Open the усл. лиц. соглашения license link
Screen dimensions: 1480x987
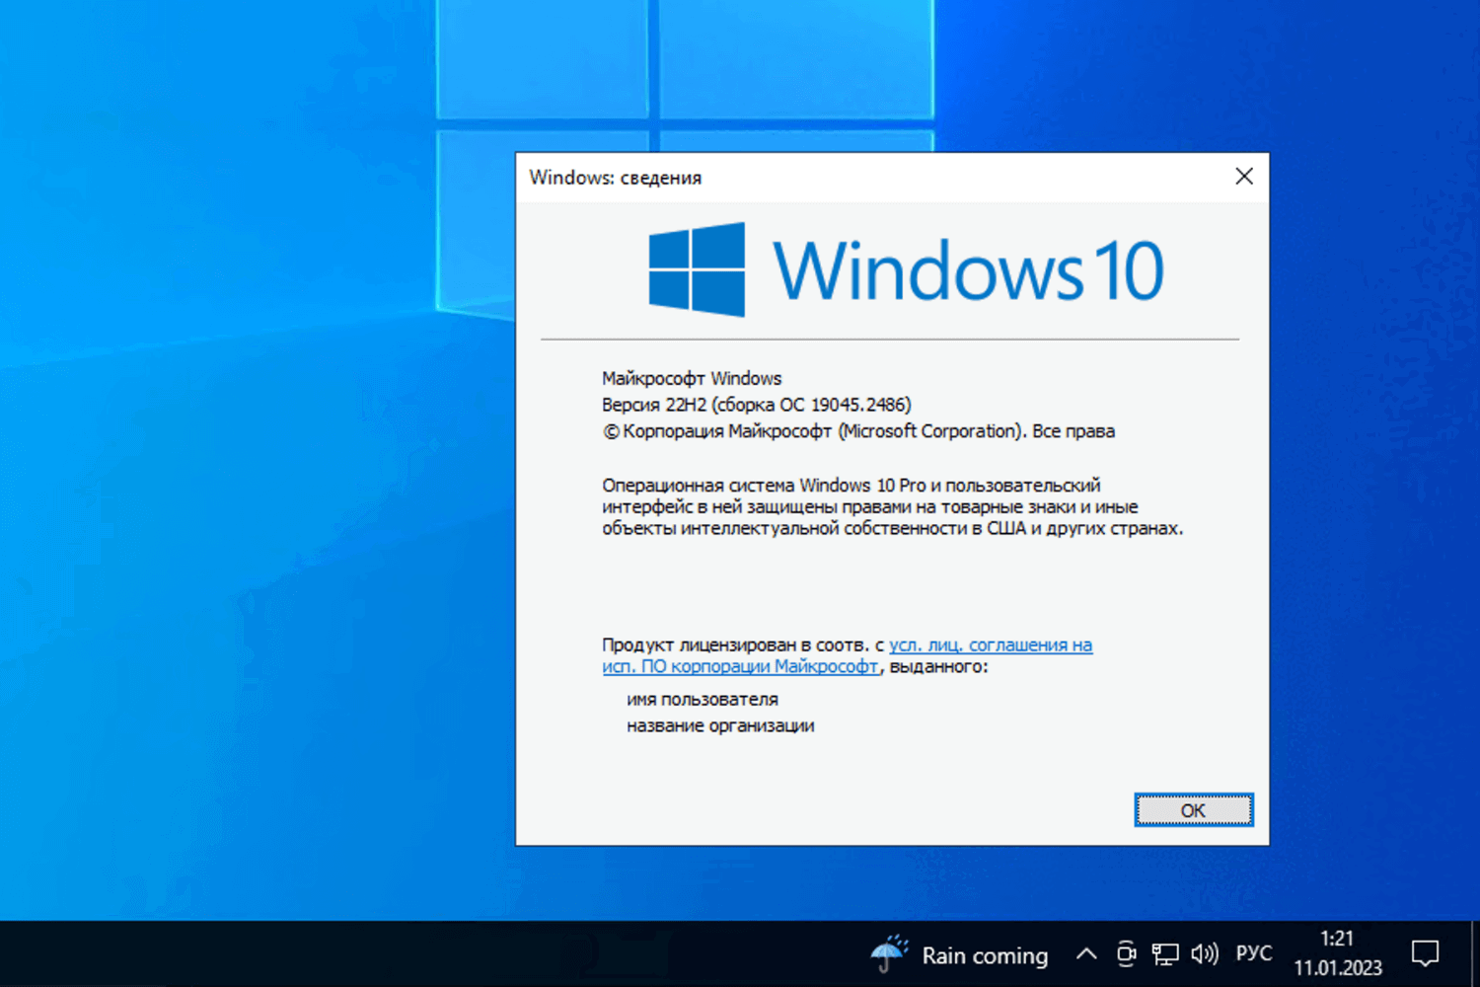click(x=990, y=645)
